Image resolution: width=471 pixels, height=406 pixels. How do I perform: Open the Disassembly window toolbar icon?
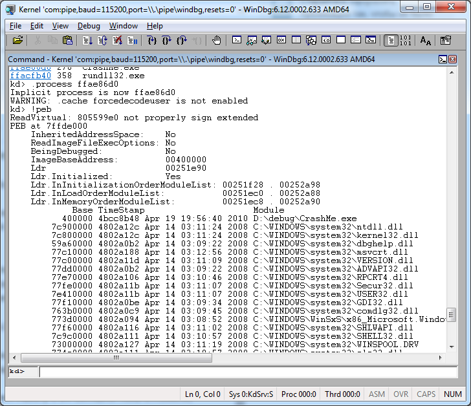(326, 40)
